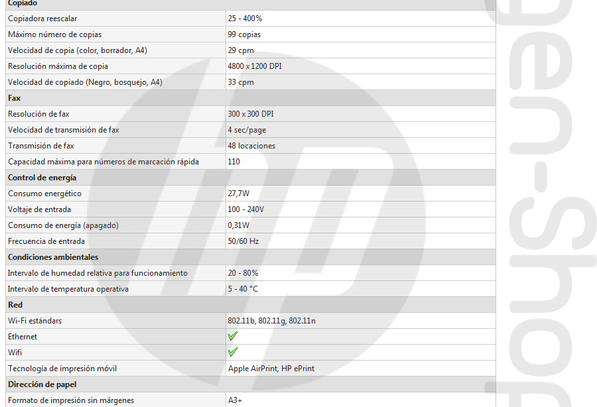Click the 'Tecnología de impresión móvil' label
The width and height of the screenshot is (597, 407).
pos(62,369)
